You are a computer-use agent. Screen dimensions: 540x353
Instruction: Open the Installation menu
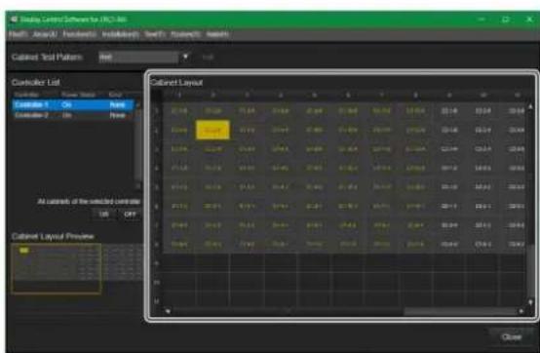[121, 34]
